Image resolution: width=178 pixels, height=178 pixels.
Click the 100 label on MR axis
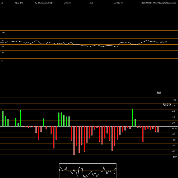coord(174,100)
